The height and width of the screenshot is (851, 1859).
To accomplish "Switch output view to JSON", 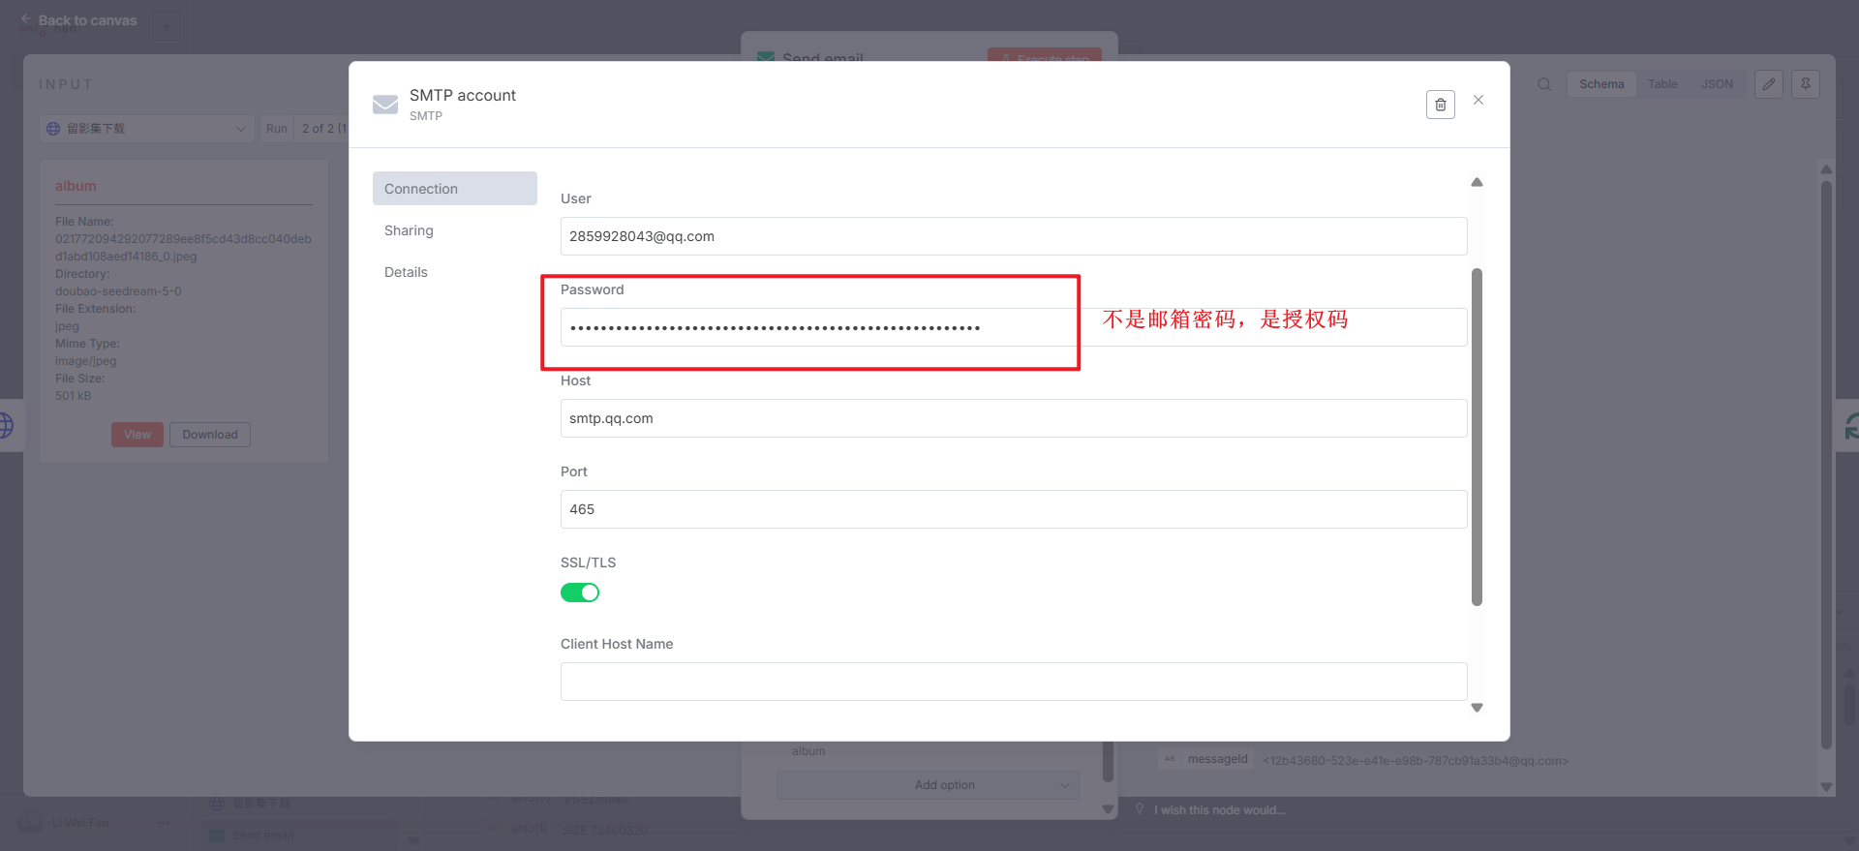I will [1717, 84].
